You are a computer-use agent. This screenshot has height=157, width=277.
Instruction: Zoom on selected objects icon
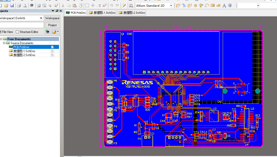[50, 6]
